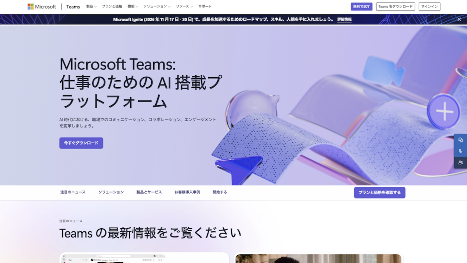Jump to the 開始する section tab
The height and width of the screenshot is (263, 467).
pyautogui.click(x=220, y=192)
